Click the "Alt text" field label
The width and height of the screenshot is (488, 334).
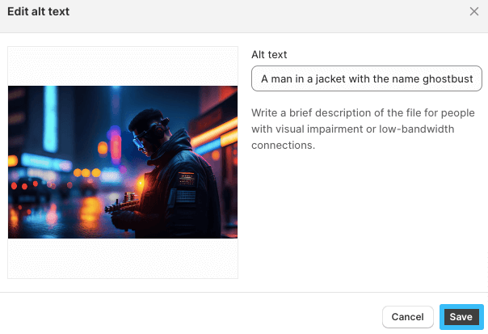269,54
